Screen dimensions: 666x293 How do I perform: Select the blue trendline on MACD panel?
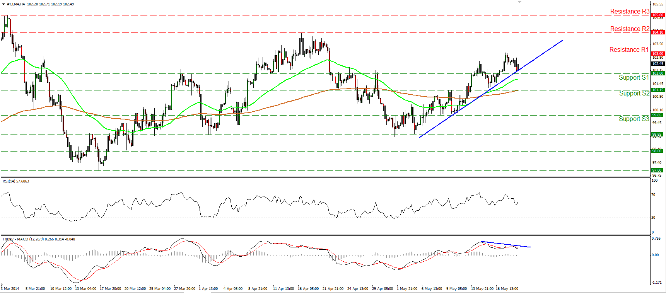click(506, 244)
